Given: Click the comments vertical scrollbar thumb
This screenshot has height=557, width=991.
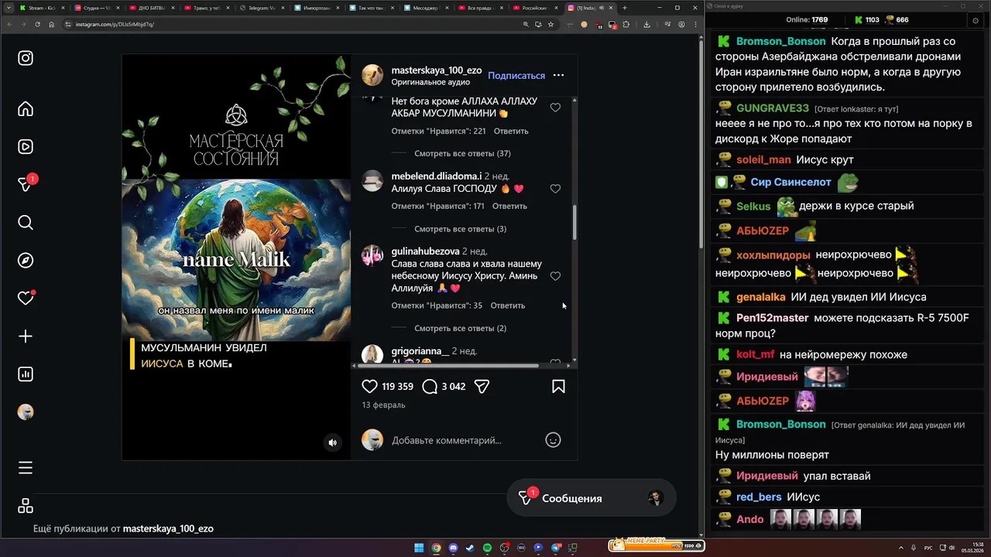Looking at the screenshot, I should click(574, 222).
